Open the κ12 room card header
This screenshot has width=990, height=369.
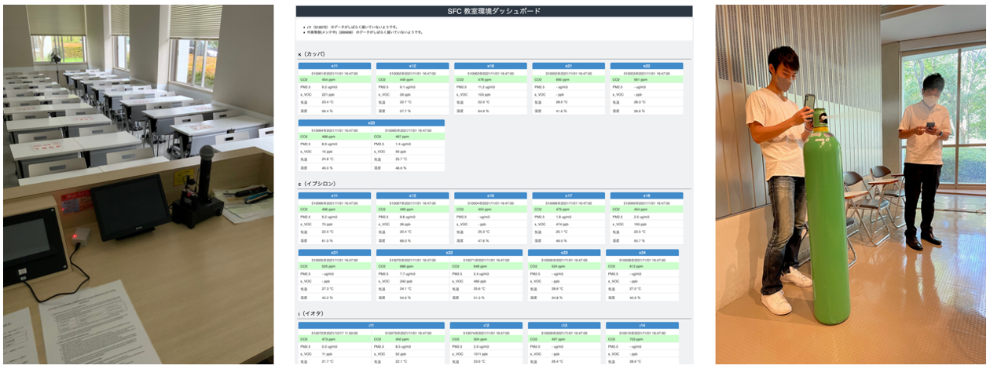[412, 66]
